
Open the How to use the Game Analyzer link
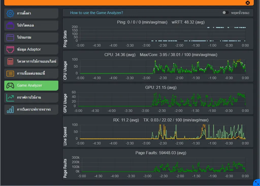tap(96, 13)
